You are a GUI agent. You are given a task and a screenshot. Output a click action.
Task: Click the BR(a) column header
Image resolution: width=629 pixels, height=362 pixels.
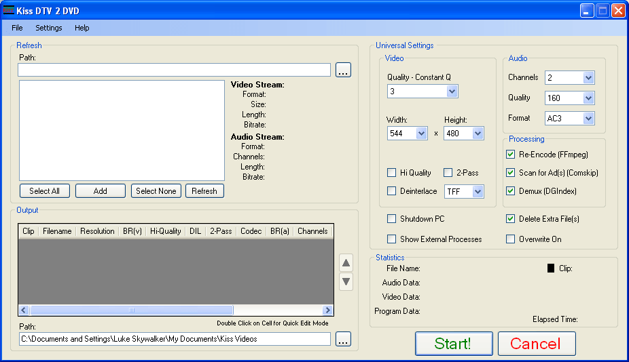[x=280, y=231]
